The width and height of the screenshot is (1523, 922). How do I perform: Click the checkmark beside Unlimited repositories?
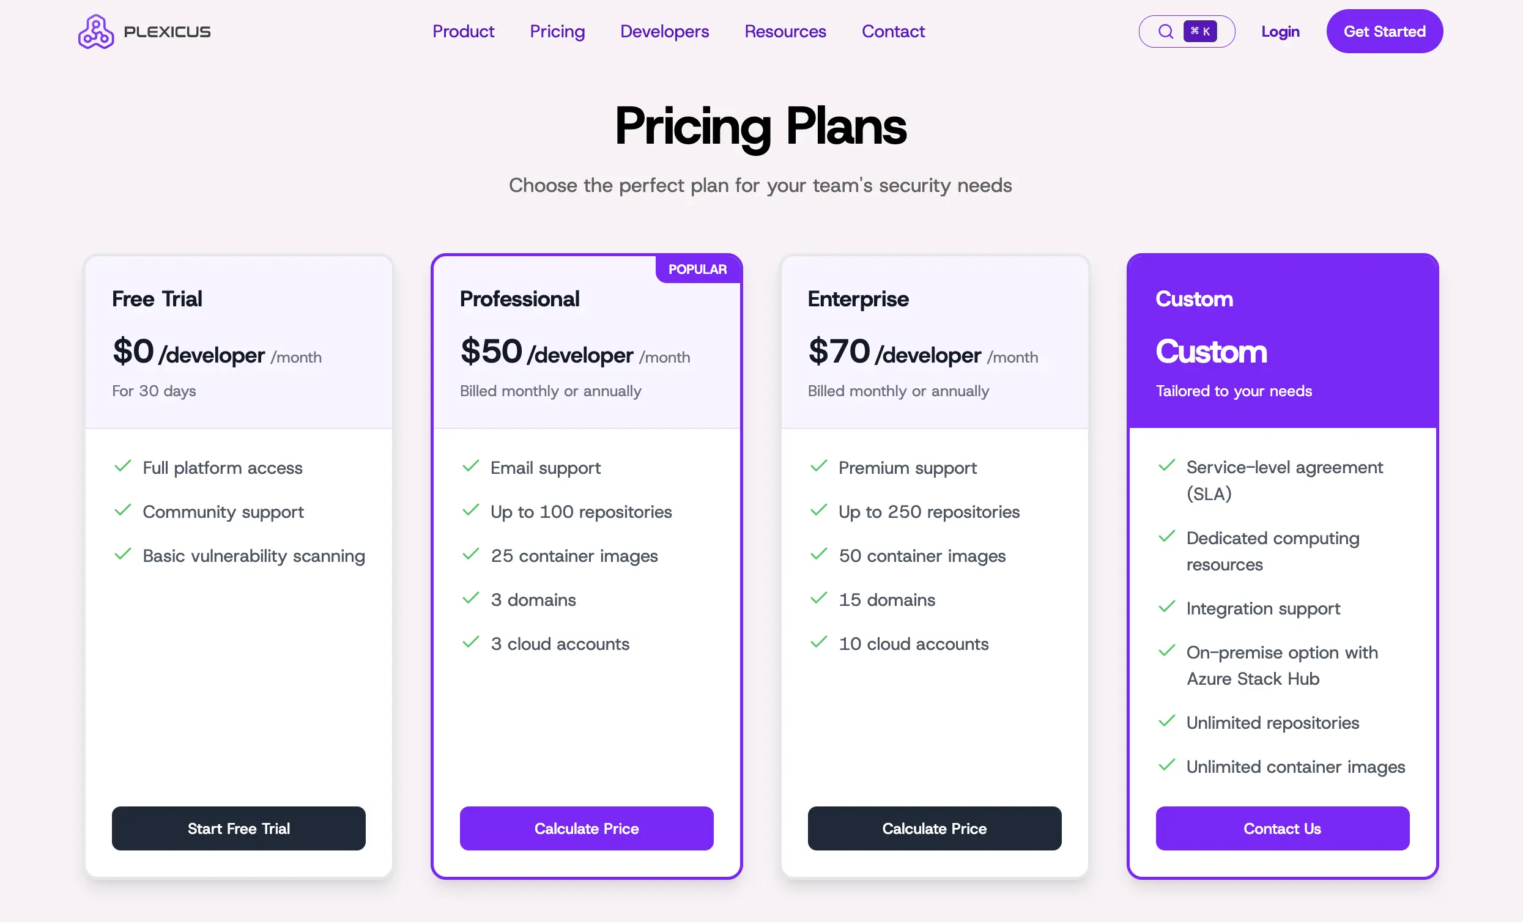[x=1167, y=721]
